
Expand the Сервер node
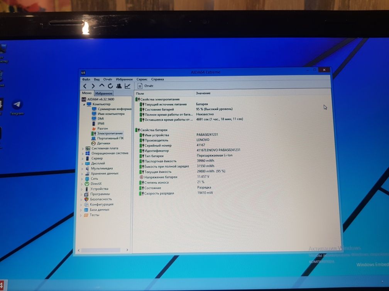point(83,159)
